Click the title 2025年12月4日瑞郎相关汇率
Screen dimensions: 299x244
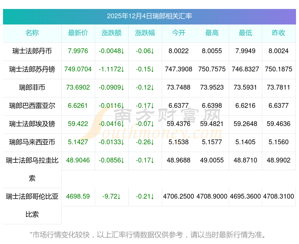(x=149, y=16)
